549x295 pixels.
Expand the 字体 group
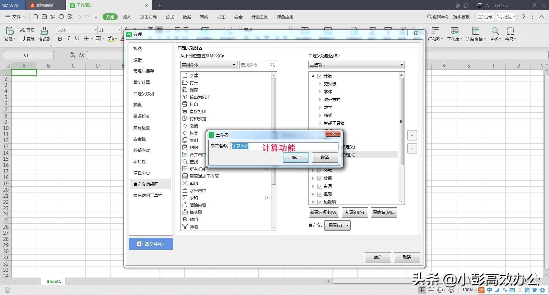[x=320, y=91]
